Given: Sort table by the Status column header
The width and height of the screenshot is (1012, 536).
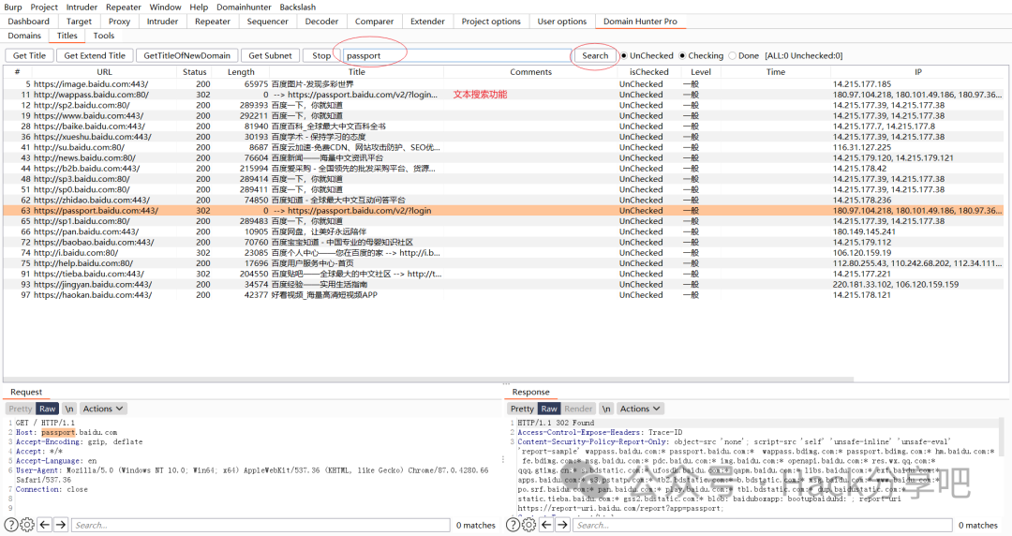Looking at the screenshot, I should (194, 72).
